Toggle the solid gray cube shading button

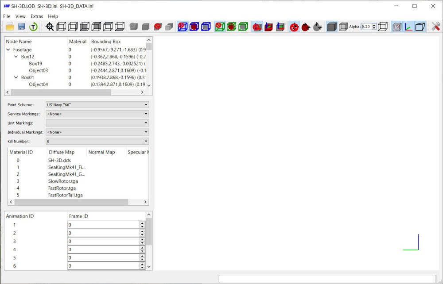pyautogui.click(x=332, y=27)
